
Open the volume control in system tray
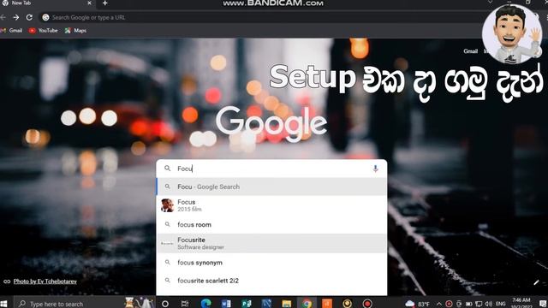point(488,304)
